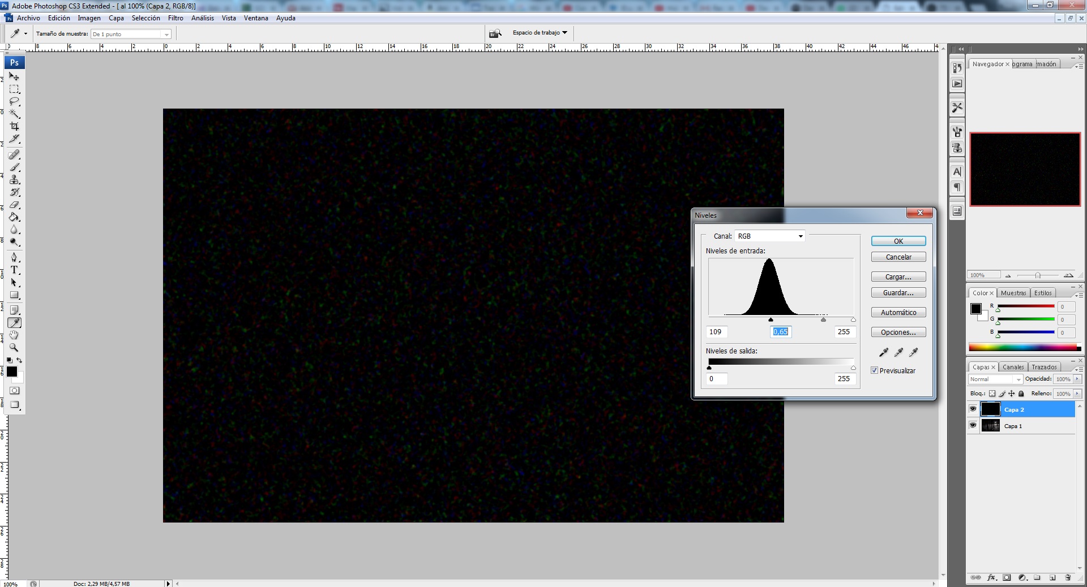
Task: Uncheck the Previsualizar checkbox
Action: click(875, 370)
